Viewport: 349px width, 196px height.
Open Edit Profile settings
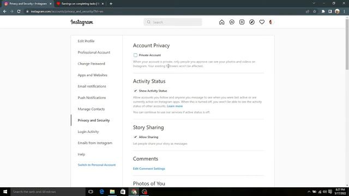pos(86,41)
